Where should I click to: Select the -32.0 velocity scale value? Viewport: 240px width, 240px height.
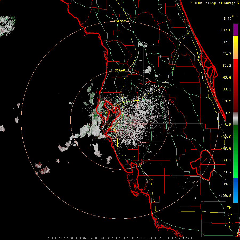tap(226, 137)
